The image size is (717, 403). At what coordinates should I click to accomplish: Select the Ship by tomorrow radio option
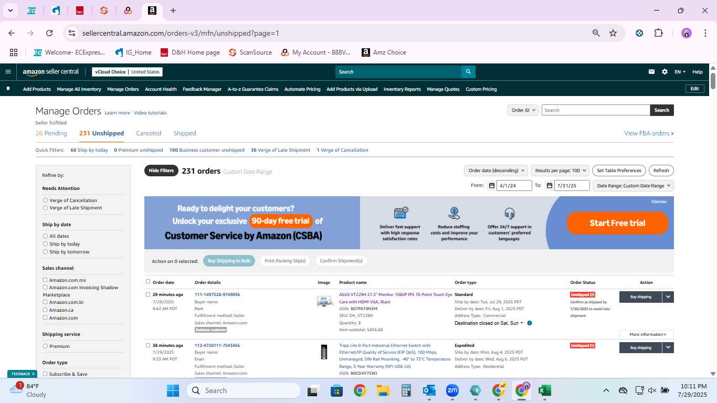click(x=45, y=252)
